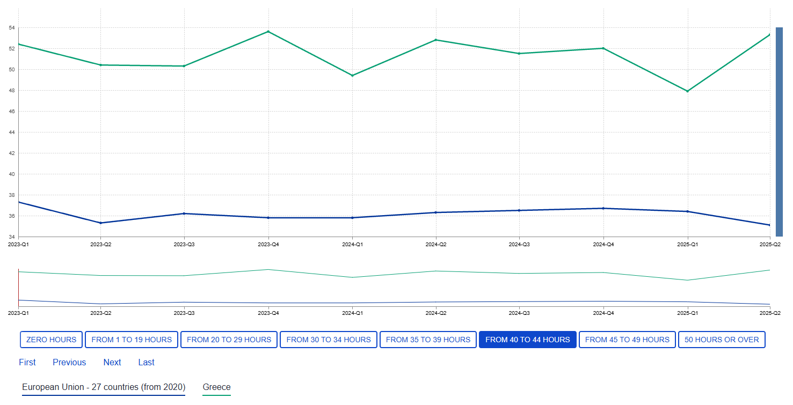Choose FROM 20 TO 29 HOURS category
Image resolution: width=793 pixels, height=405 pixels.
click(229, 340)
